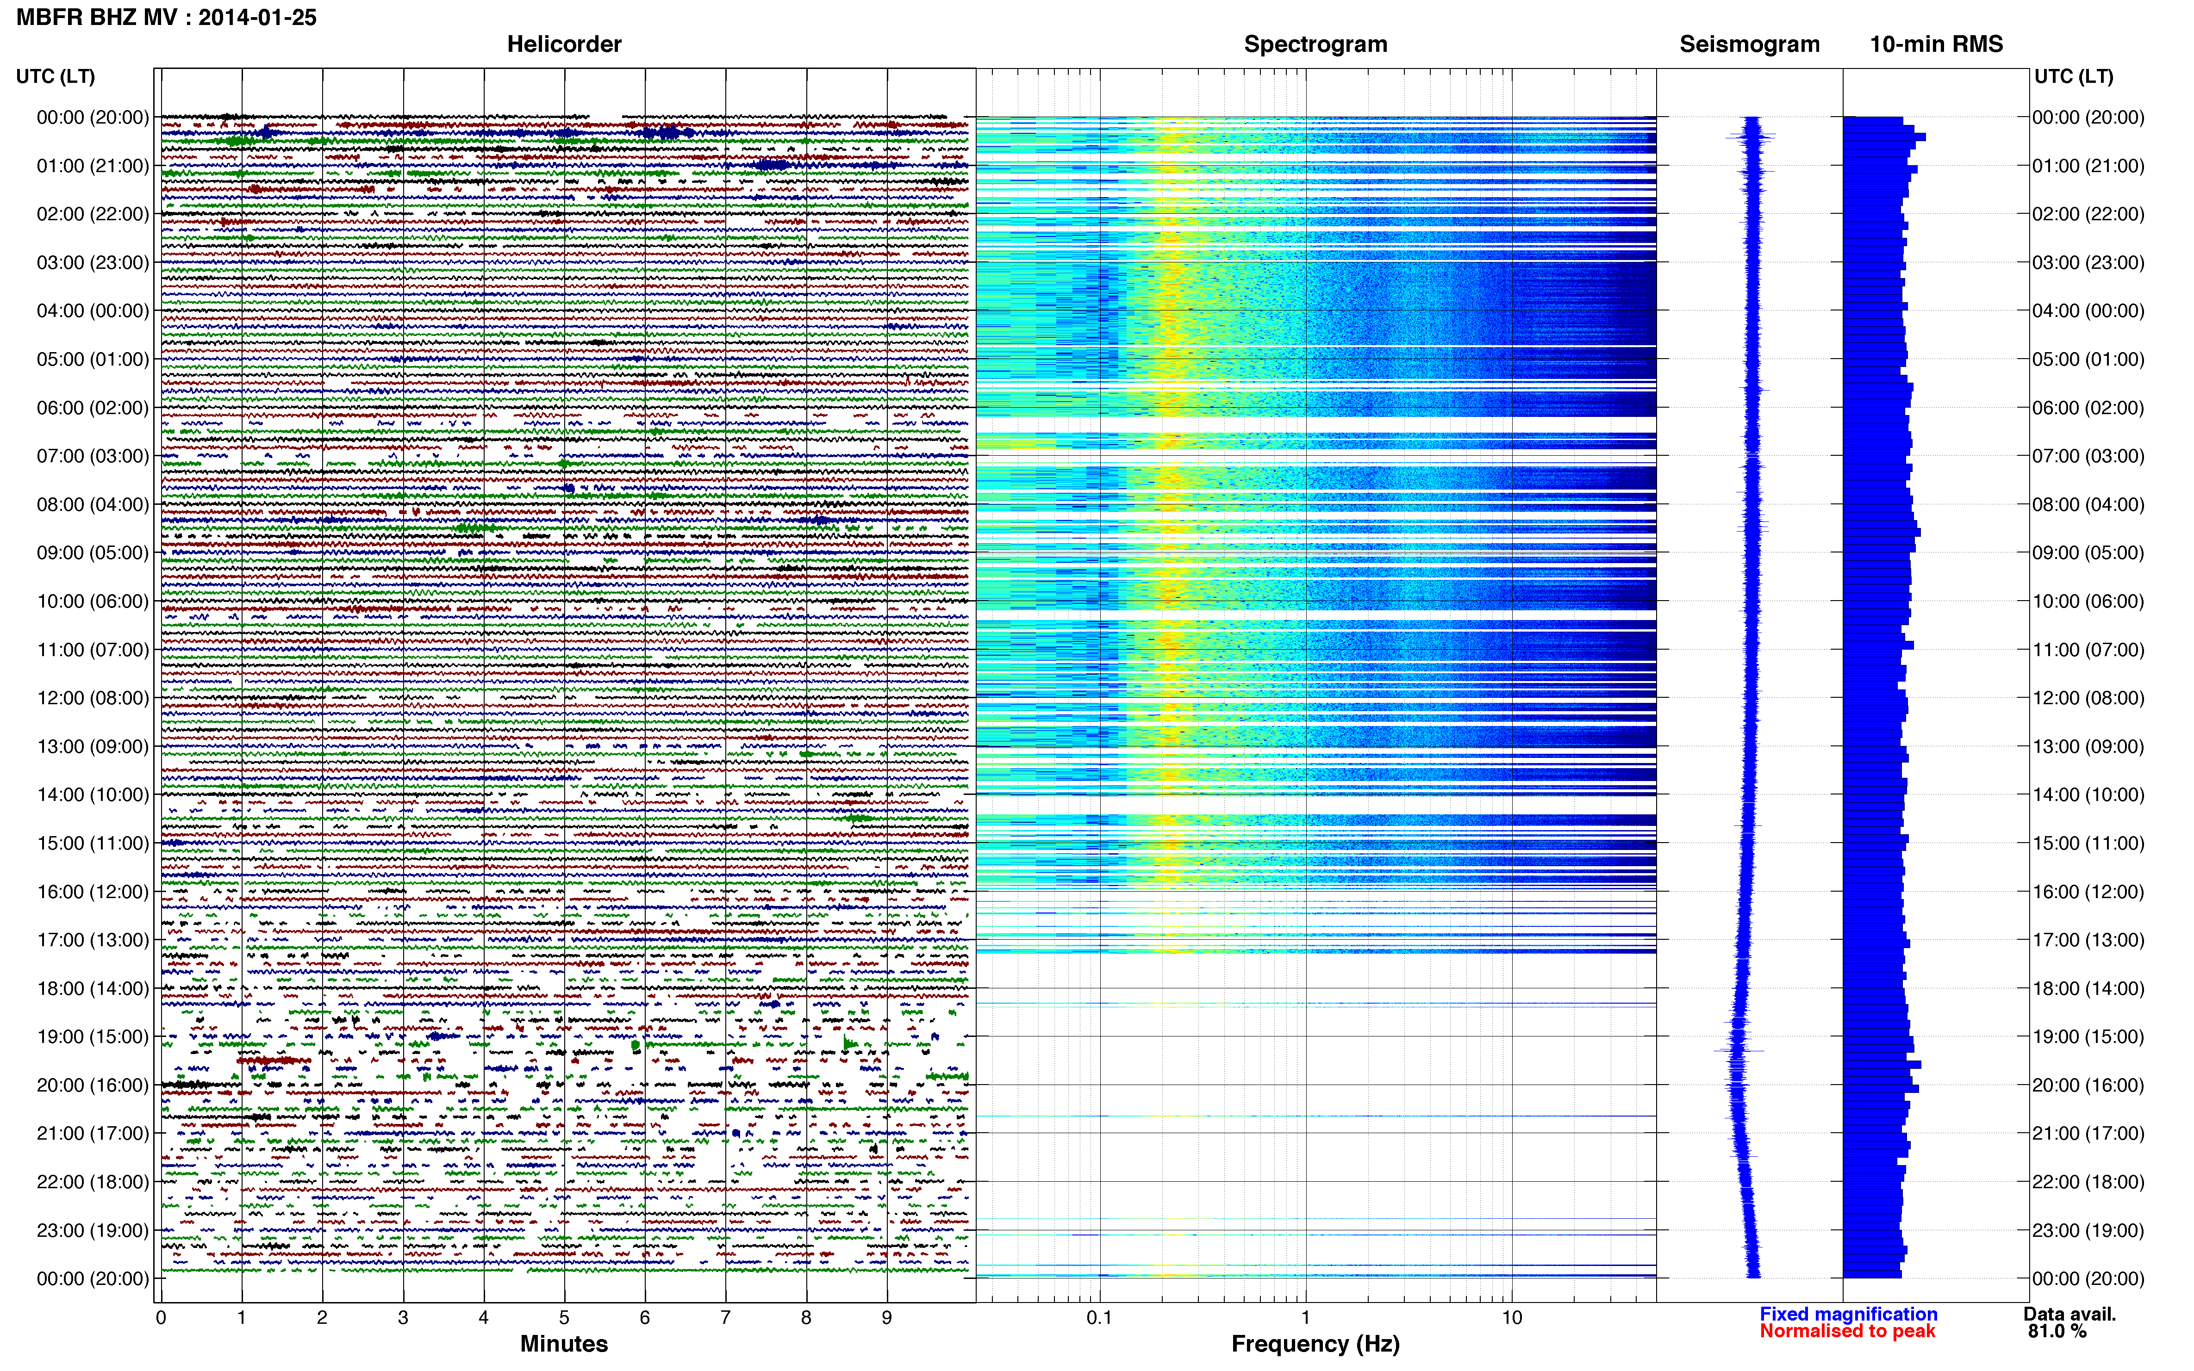2194x1371 pixels.
Task: Click left-axis time label '11:00 (07:00)'
Action: [x=93, y=649]
